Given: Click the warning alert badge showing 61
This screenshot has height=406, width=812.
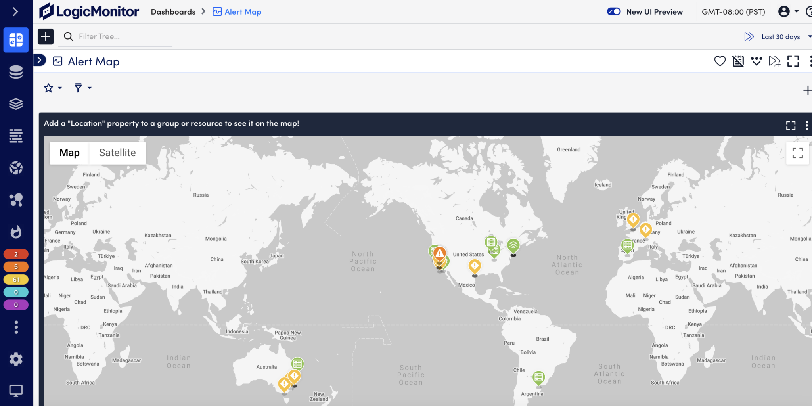Looking at the screenshot, I should 16,279.
